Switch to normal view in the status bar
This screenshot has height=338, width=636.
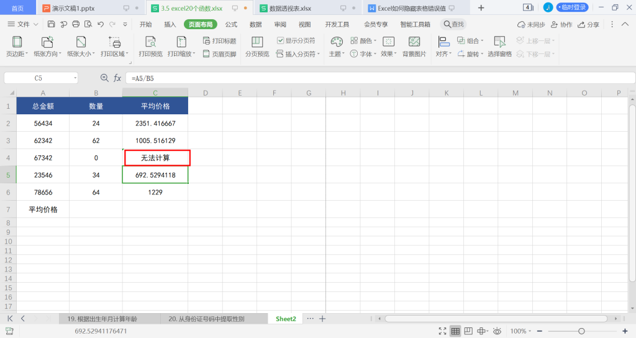(455, 331)
